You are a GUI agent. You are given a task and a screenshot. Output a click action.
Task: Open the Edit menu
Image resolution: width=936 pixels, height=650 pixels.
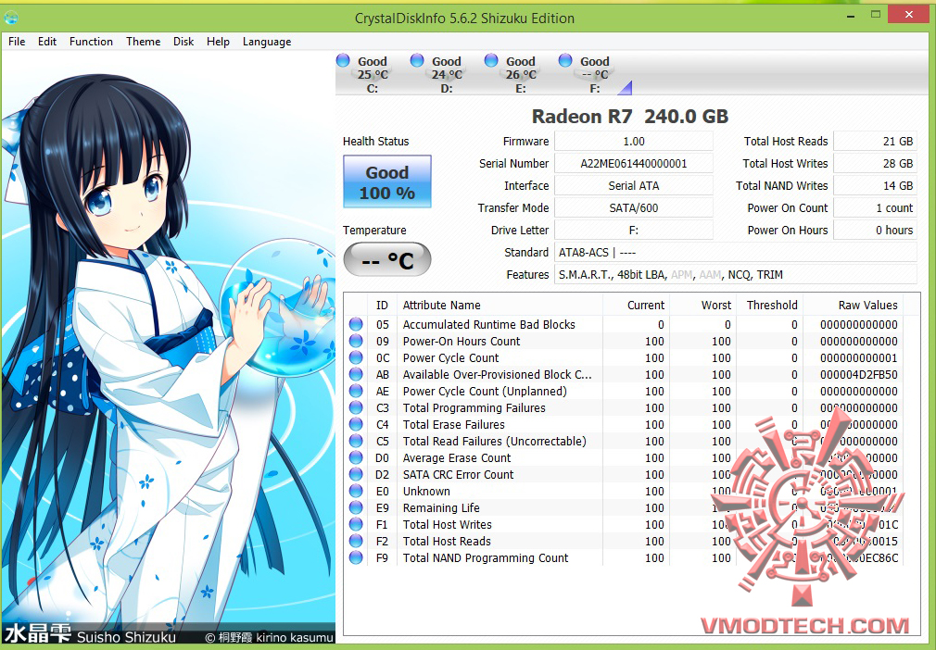46,41
